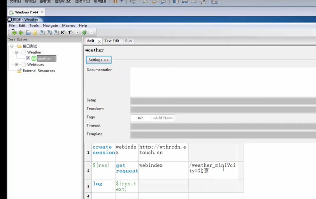
Task: Select the Windows 7 x64 VM tab
Action: click(26, 12)
